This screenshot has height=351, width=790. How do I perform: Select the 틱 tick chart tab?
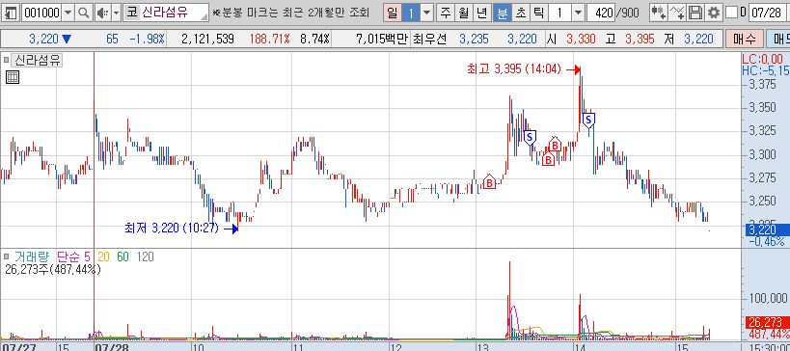[538, 13]
